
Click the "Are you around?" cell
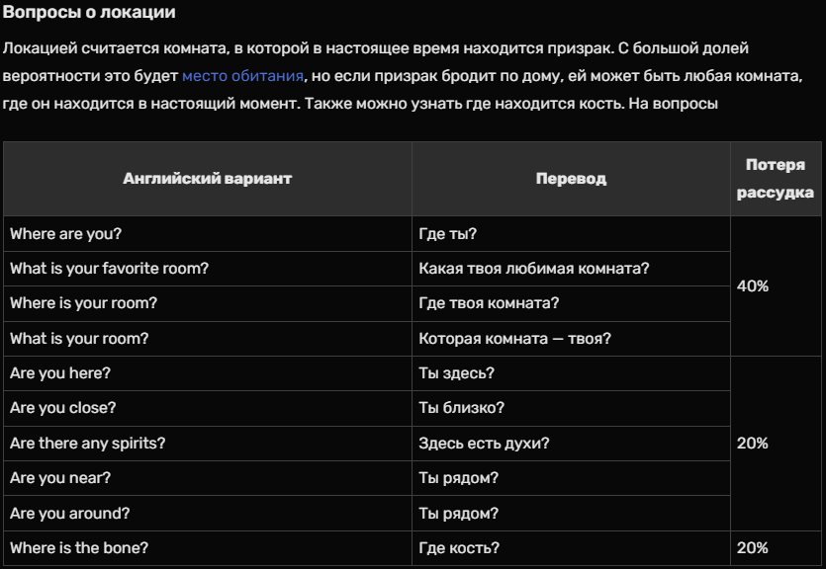[x=69, y=514]
